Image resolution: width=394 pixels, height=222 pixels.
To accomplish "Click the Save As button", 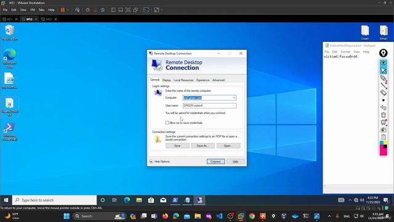I will pyautogui.click(x=203, y=146).
